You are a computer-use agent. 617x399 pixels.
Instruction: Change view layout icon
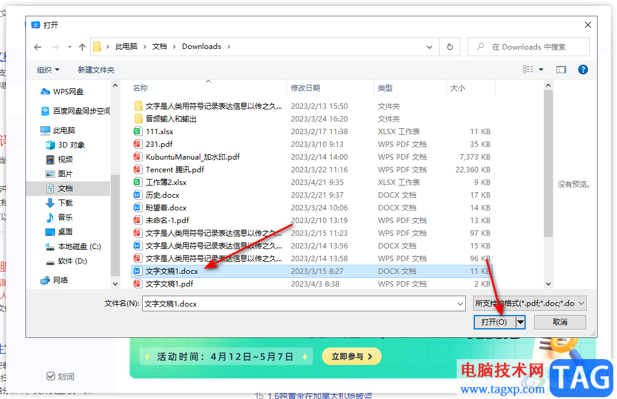[x=528, y=70]
